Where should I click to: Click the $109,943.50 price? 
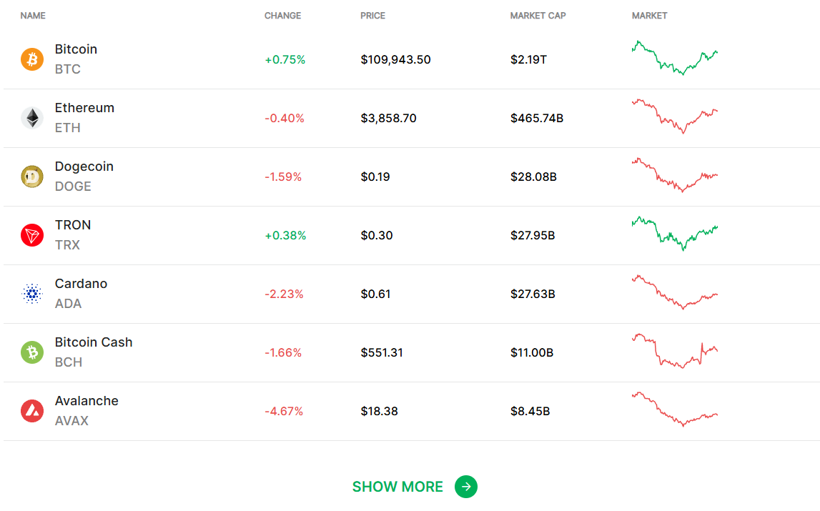pos(396,59)
